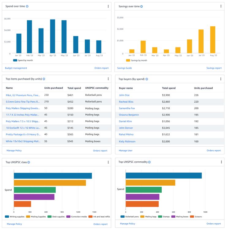Click info icon beside Spend over time
226x230 pixels.
(x=27, y=6)
